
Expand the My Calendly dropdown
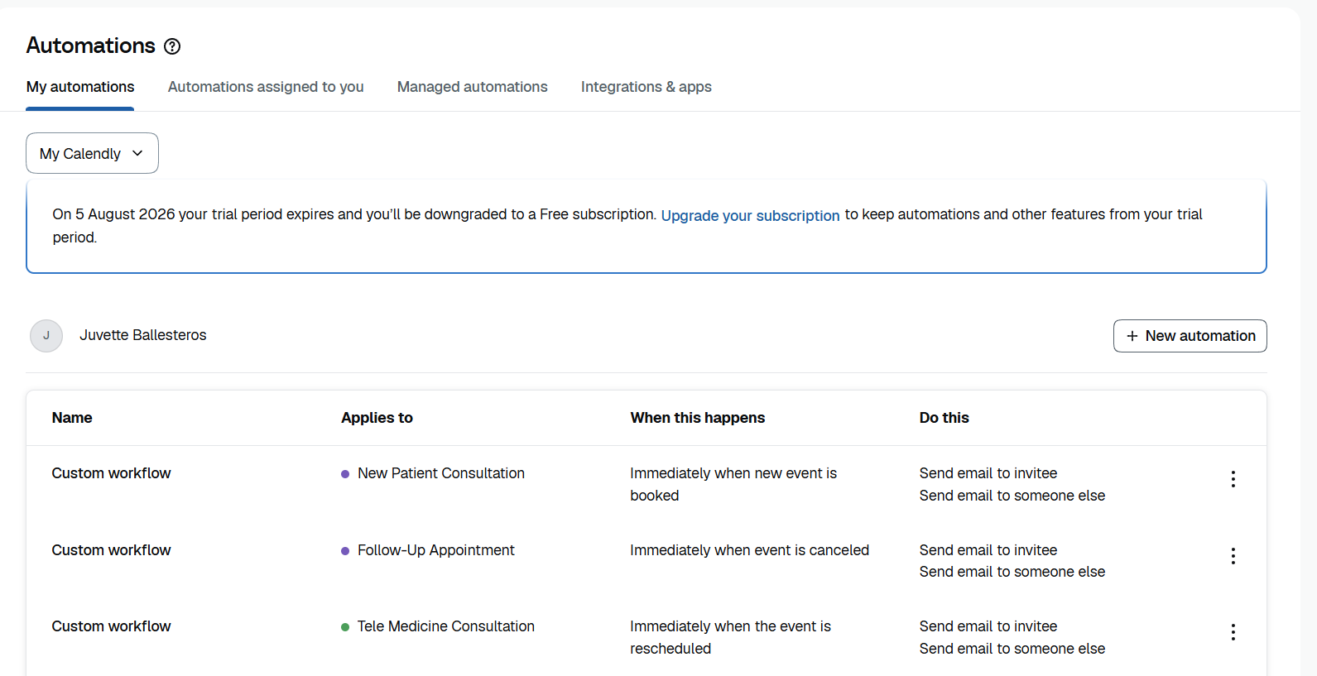pyautogui.click(x=92, y=153)
